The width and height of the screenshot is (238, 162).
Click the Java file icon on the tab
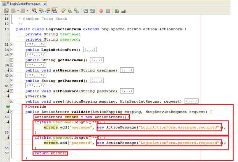click(5, 4)
